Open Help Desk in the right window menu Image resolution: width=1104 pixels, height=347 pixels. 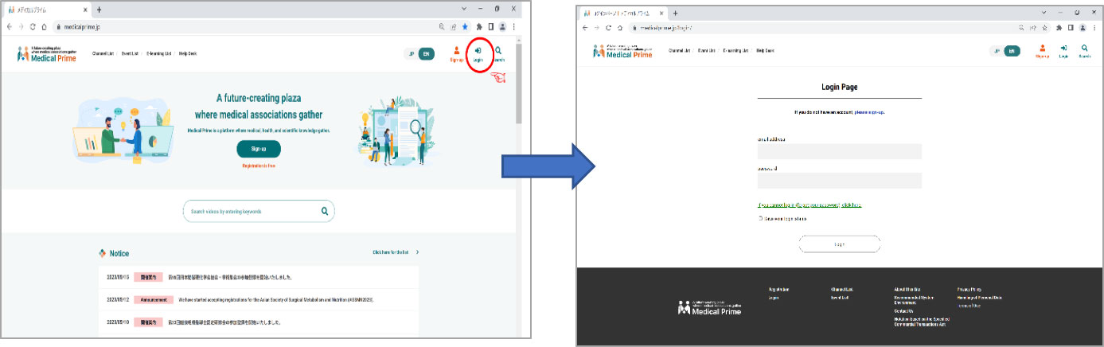765,50
